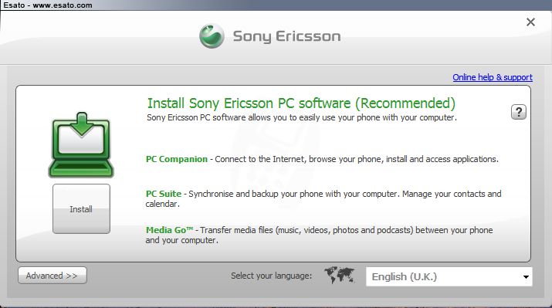Click the green Sony Ericsson logo orb

(212, 36)
